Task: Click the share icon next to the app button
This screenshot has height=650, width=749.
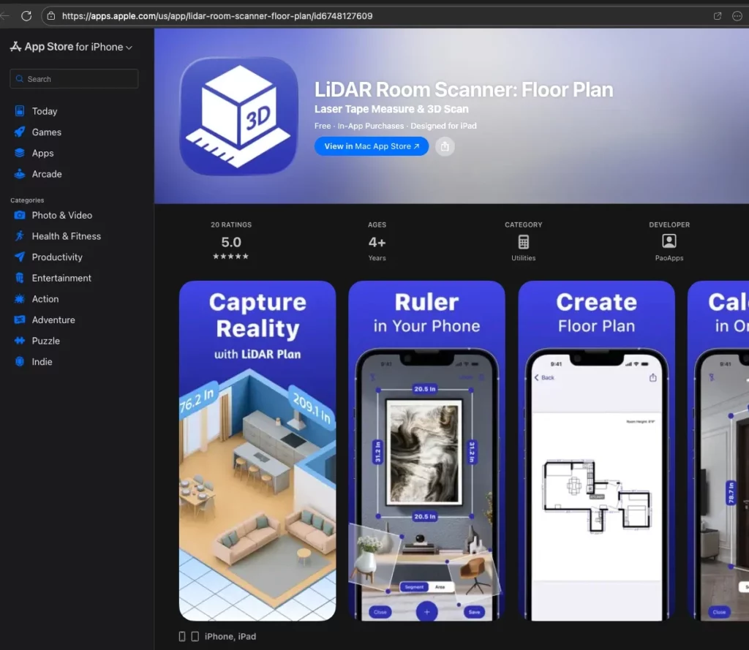Action: [x=445, y=146]
